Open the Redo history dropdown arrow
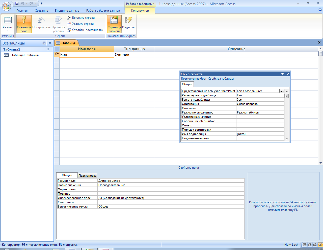 click(35, 4)
